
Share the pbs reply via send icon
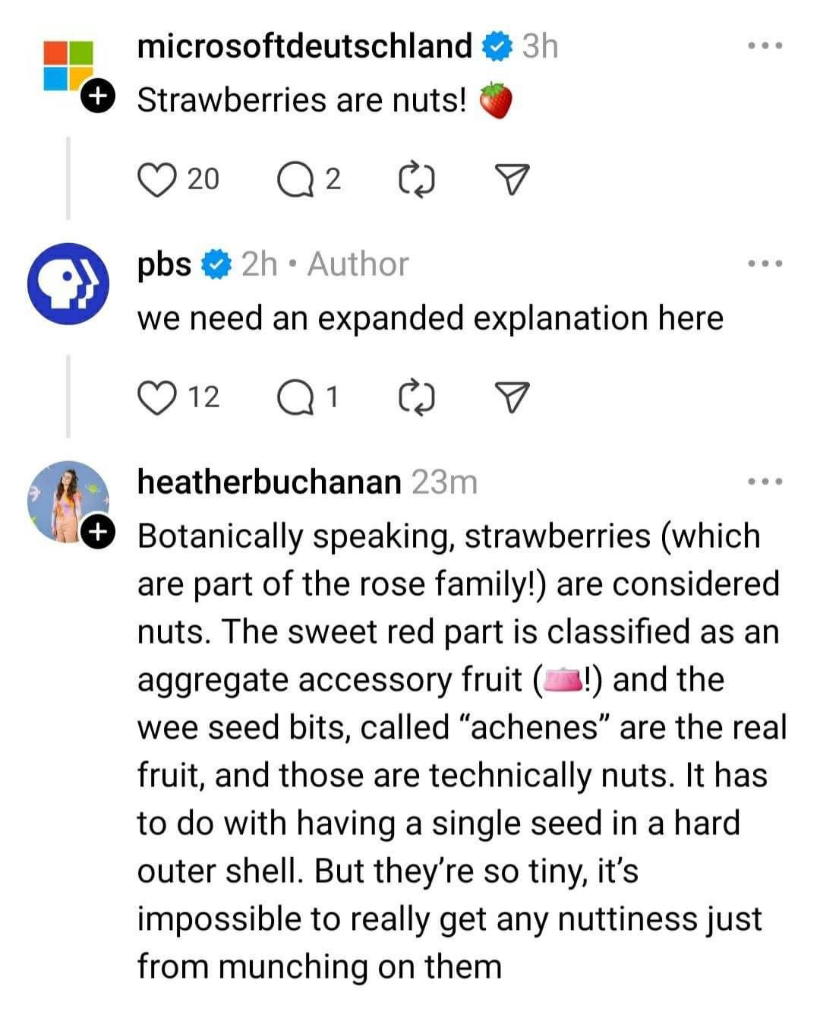coord(512,397)
